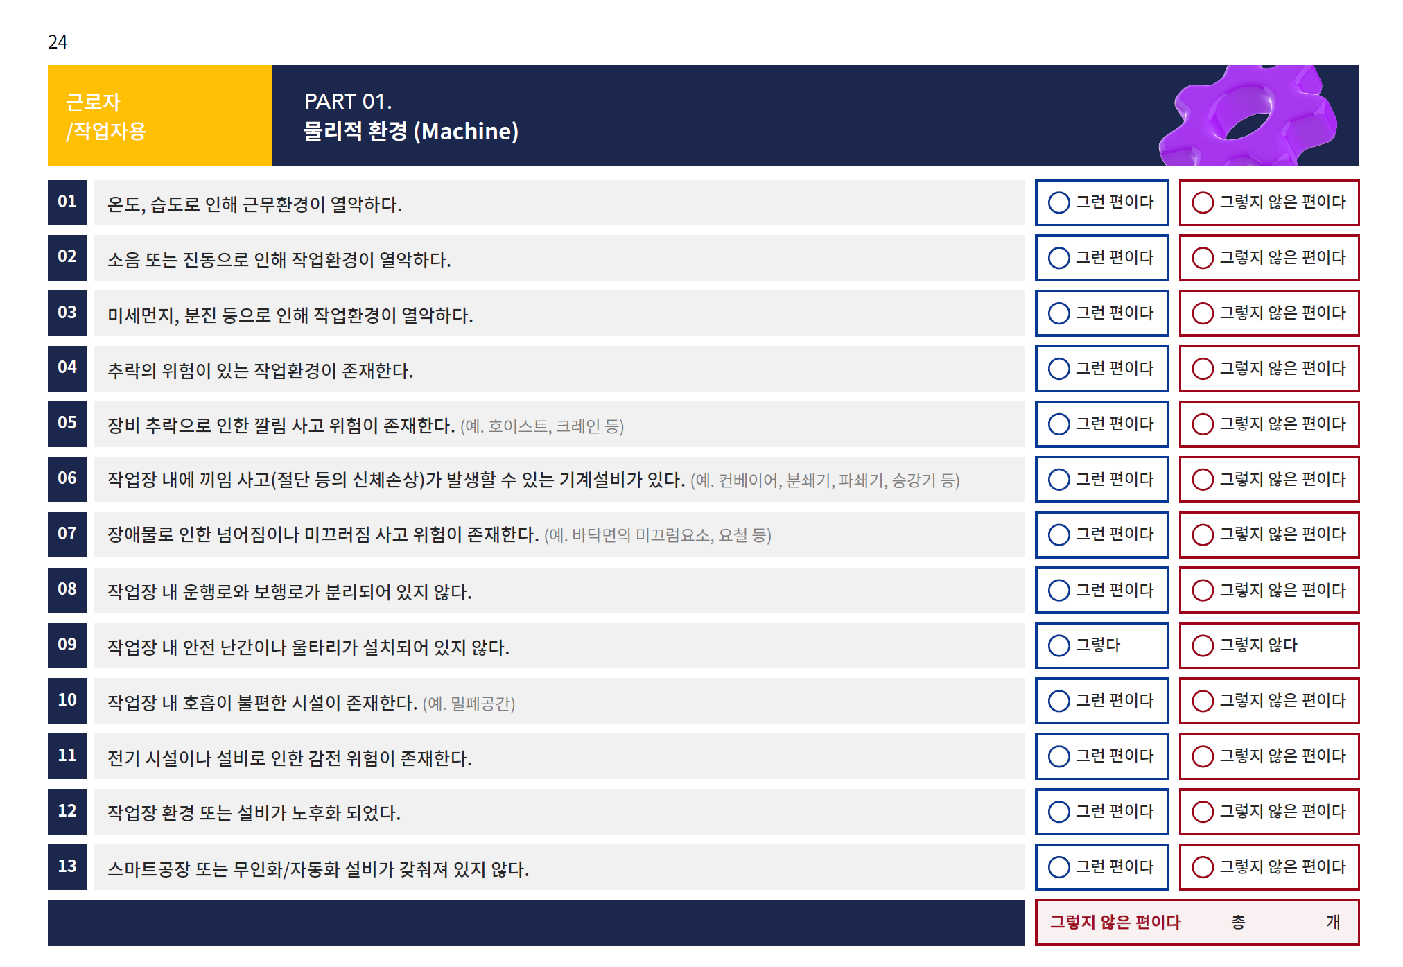Click number badge 06 on the left

coord(67,479)
